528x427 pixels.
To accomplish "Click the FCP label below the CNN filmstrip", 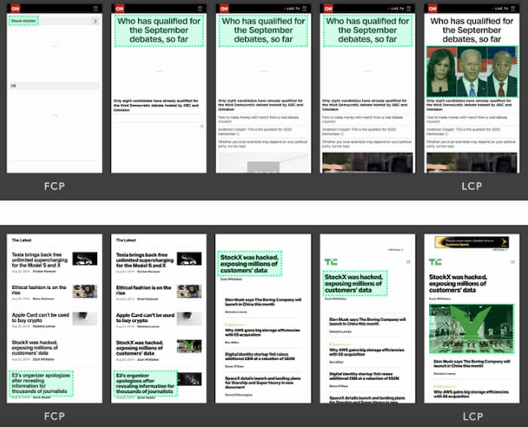I will [x=54, y=186].
